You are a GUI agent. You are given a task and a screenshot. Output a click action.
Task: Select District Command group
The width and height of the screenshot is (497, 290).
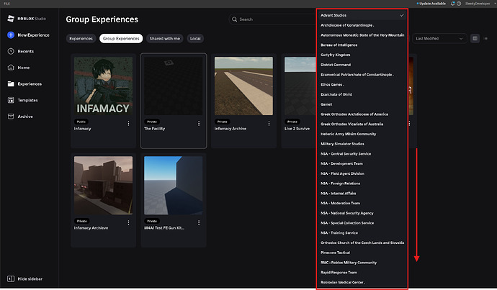(x=362, y=65)
